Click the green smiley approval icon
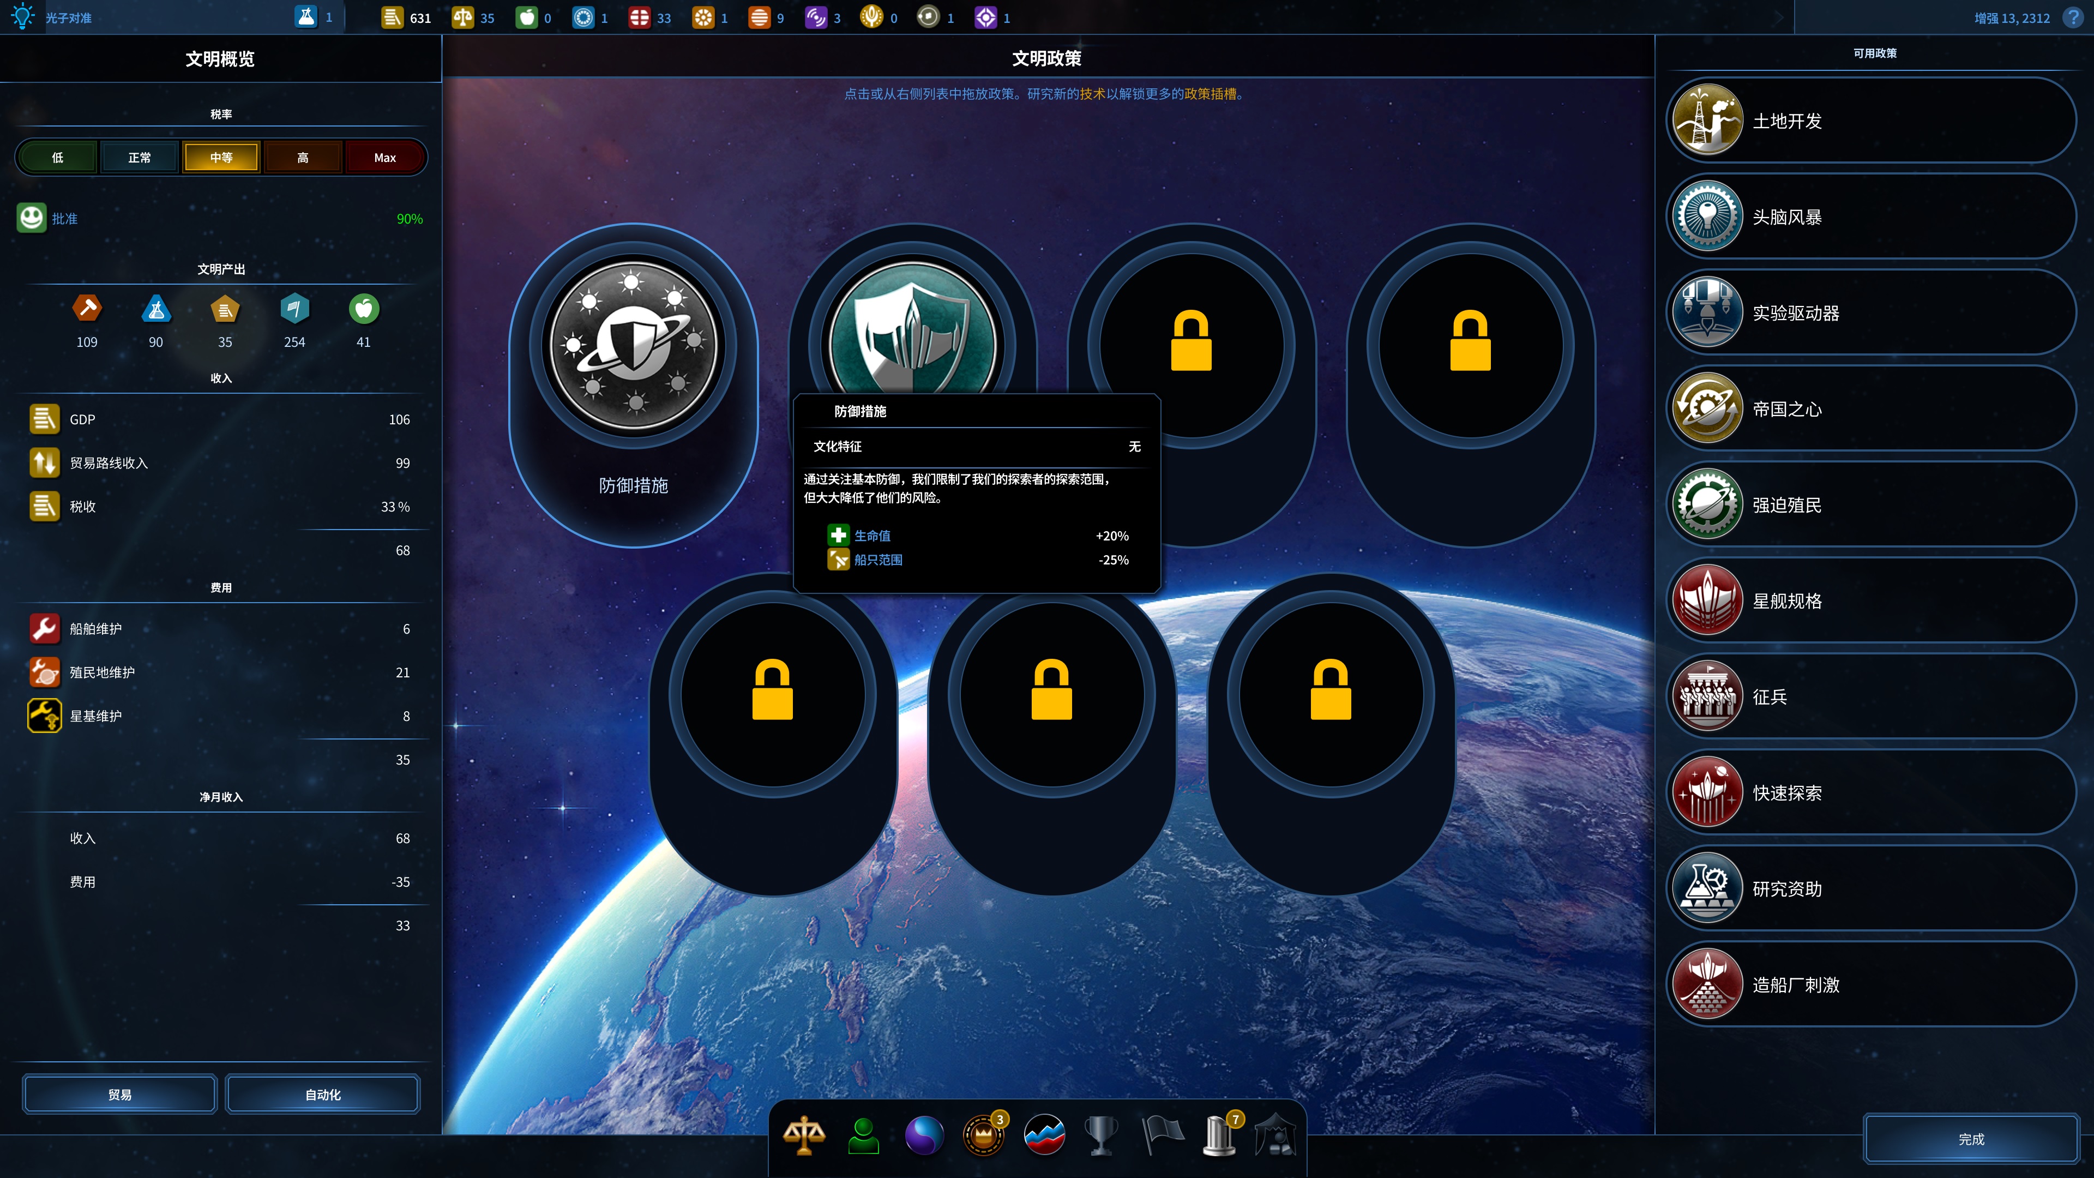 32,218
